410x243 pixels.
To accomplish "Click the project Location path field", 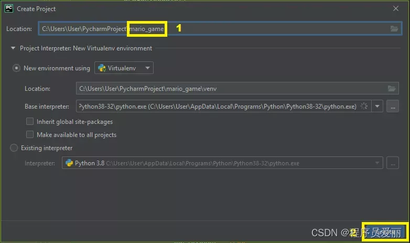I will (x=220, y=28).
